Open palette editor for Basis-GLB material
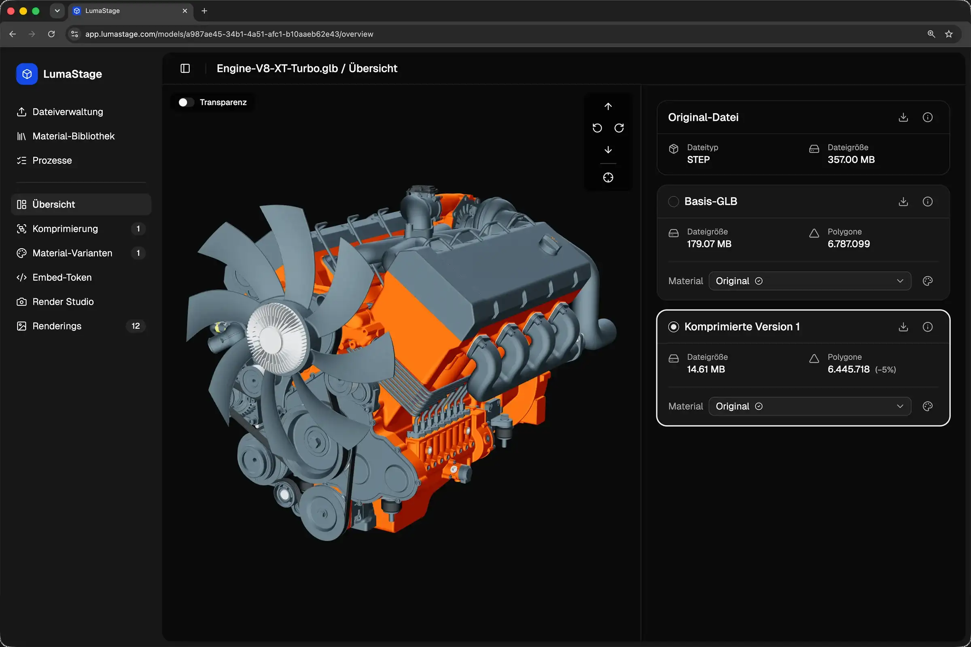 pyautogui.click(x=928, y=281)
